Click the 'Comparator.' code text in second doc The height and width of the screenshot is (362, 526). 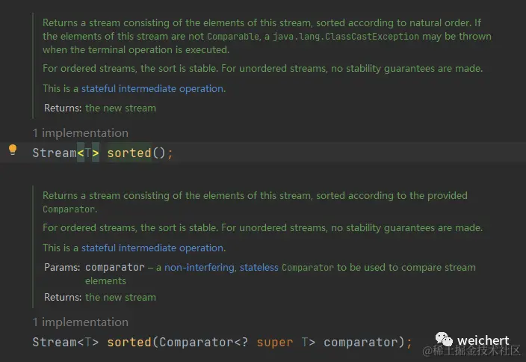[x=69, y=209]
